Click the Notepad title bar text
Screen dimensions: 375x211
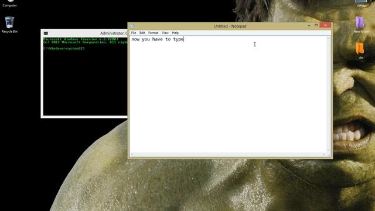230,26
